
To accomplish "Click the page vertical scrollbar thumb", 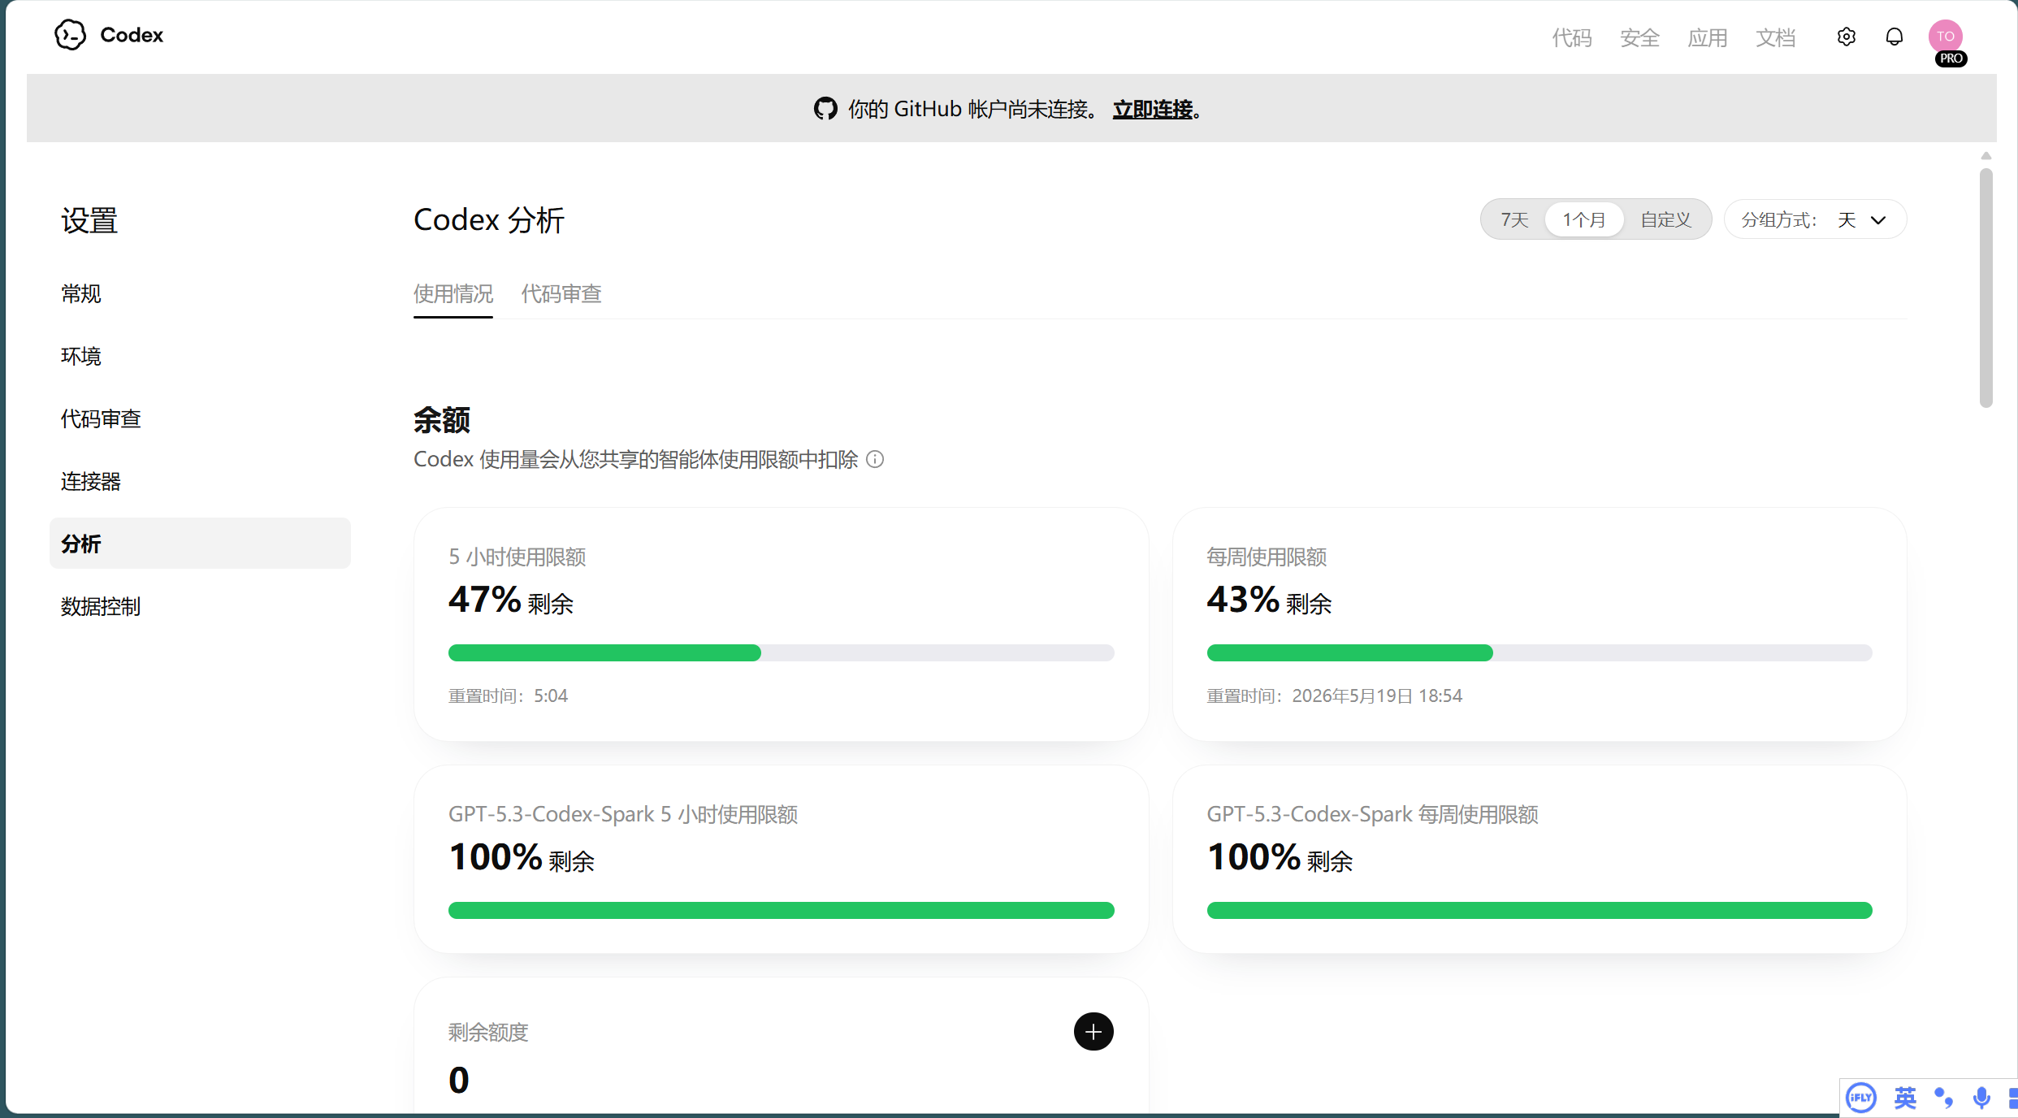I will (x=1986, y=288).
